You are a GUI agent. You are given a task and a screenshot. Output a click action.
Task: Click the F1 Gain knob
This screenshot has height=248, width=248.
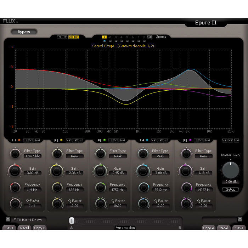click(x=15, y=171)
